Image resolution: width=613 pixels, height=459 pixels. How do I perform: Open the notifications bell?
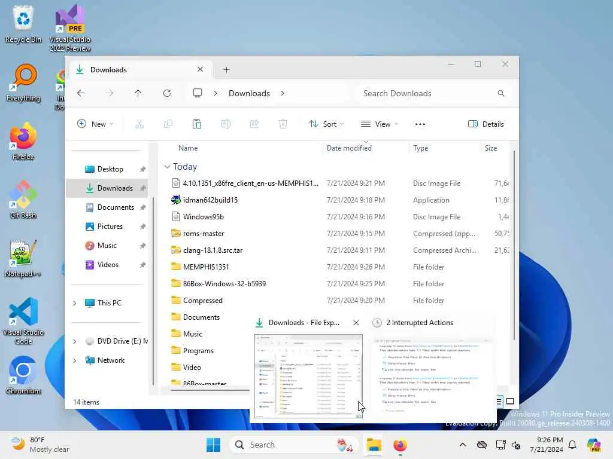click(572, 445)
